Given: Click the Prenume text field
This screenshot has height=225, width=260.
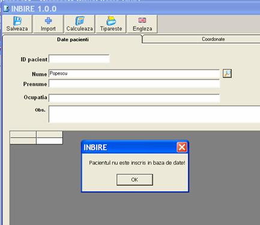Looking at the screenshot, I should [x=134, y=84].
